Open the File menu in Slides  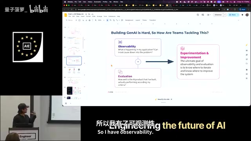[x=69, y=16]
